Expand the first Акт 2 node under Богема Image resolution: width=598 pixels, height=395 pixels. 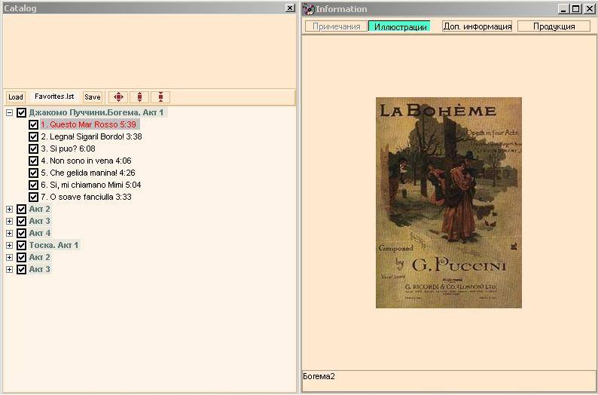click(x=10, y=209)
